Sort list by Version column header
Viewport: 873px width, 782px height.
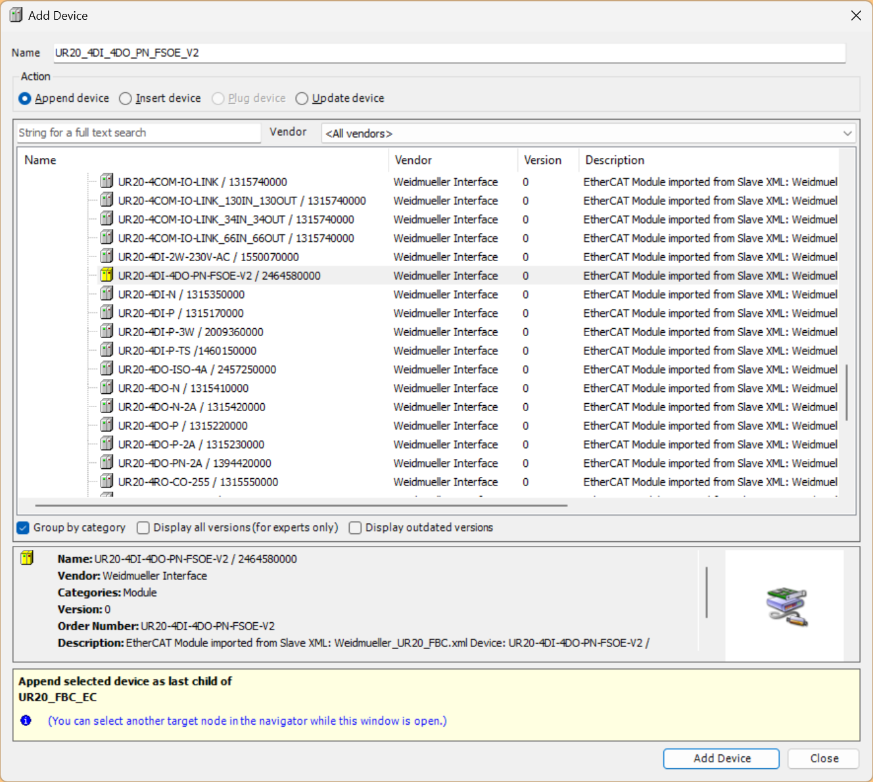pyautogui.click(x=548, y=160)
